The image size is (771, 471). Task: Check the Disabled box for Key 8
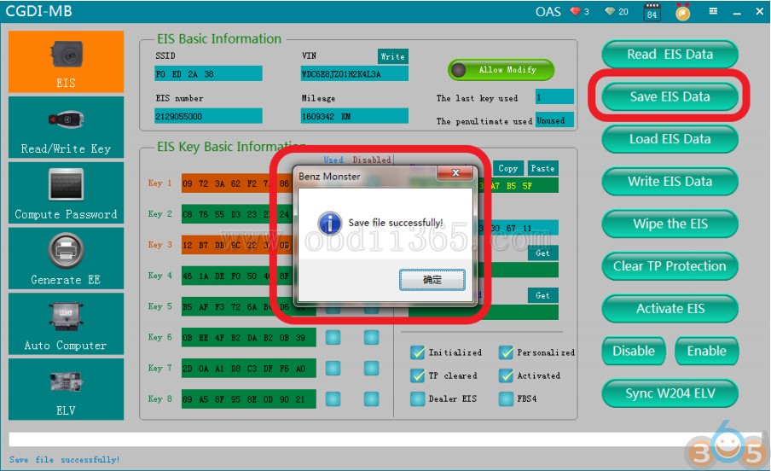pos(371,398)
